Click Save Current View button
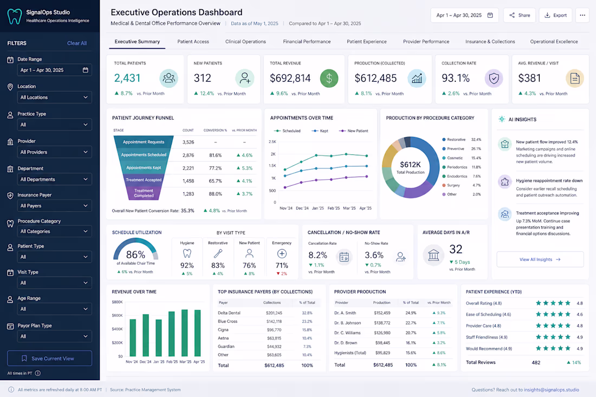The width and height of the screenshot is (596, 397). 49,358
